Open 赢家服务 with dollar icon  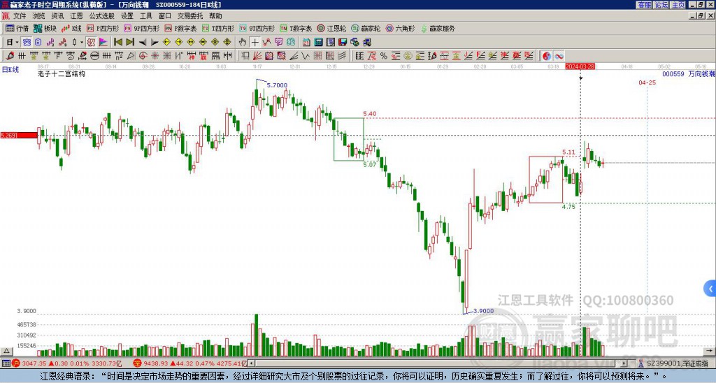coord(438,28)
